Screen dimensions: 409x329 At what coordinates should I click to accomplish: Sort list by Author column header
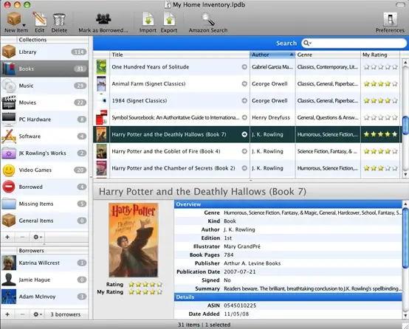[272, 55]
